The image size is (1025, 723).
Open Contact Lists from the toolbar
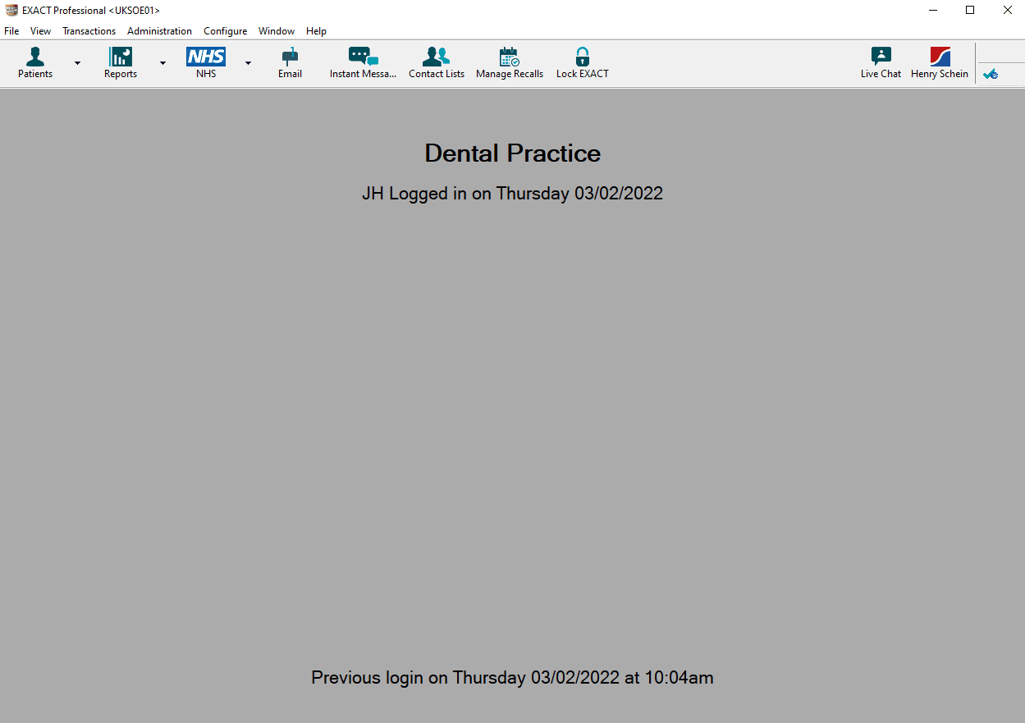tap(437, 63)
